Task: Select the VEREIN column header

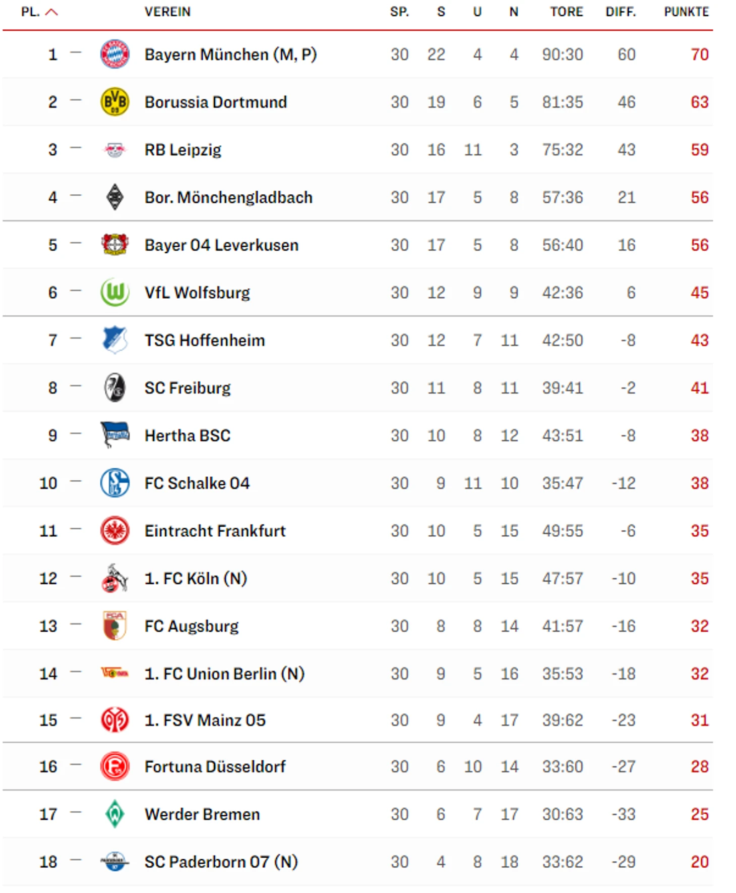Action: tap(167, 12)
